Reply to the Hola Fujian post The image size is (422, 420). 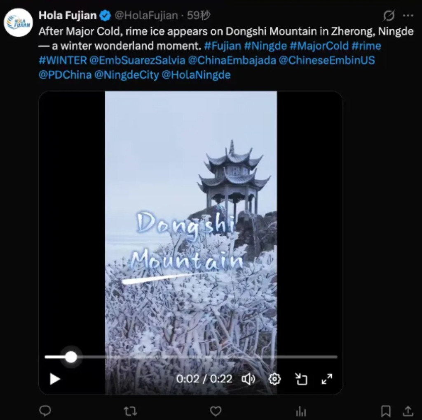(45, 410)
